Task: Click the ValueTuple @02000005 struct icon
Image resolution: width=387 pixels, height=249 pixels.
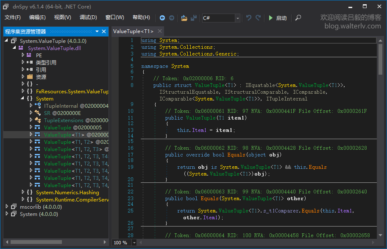Action: [37, 127]
